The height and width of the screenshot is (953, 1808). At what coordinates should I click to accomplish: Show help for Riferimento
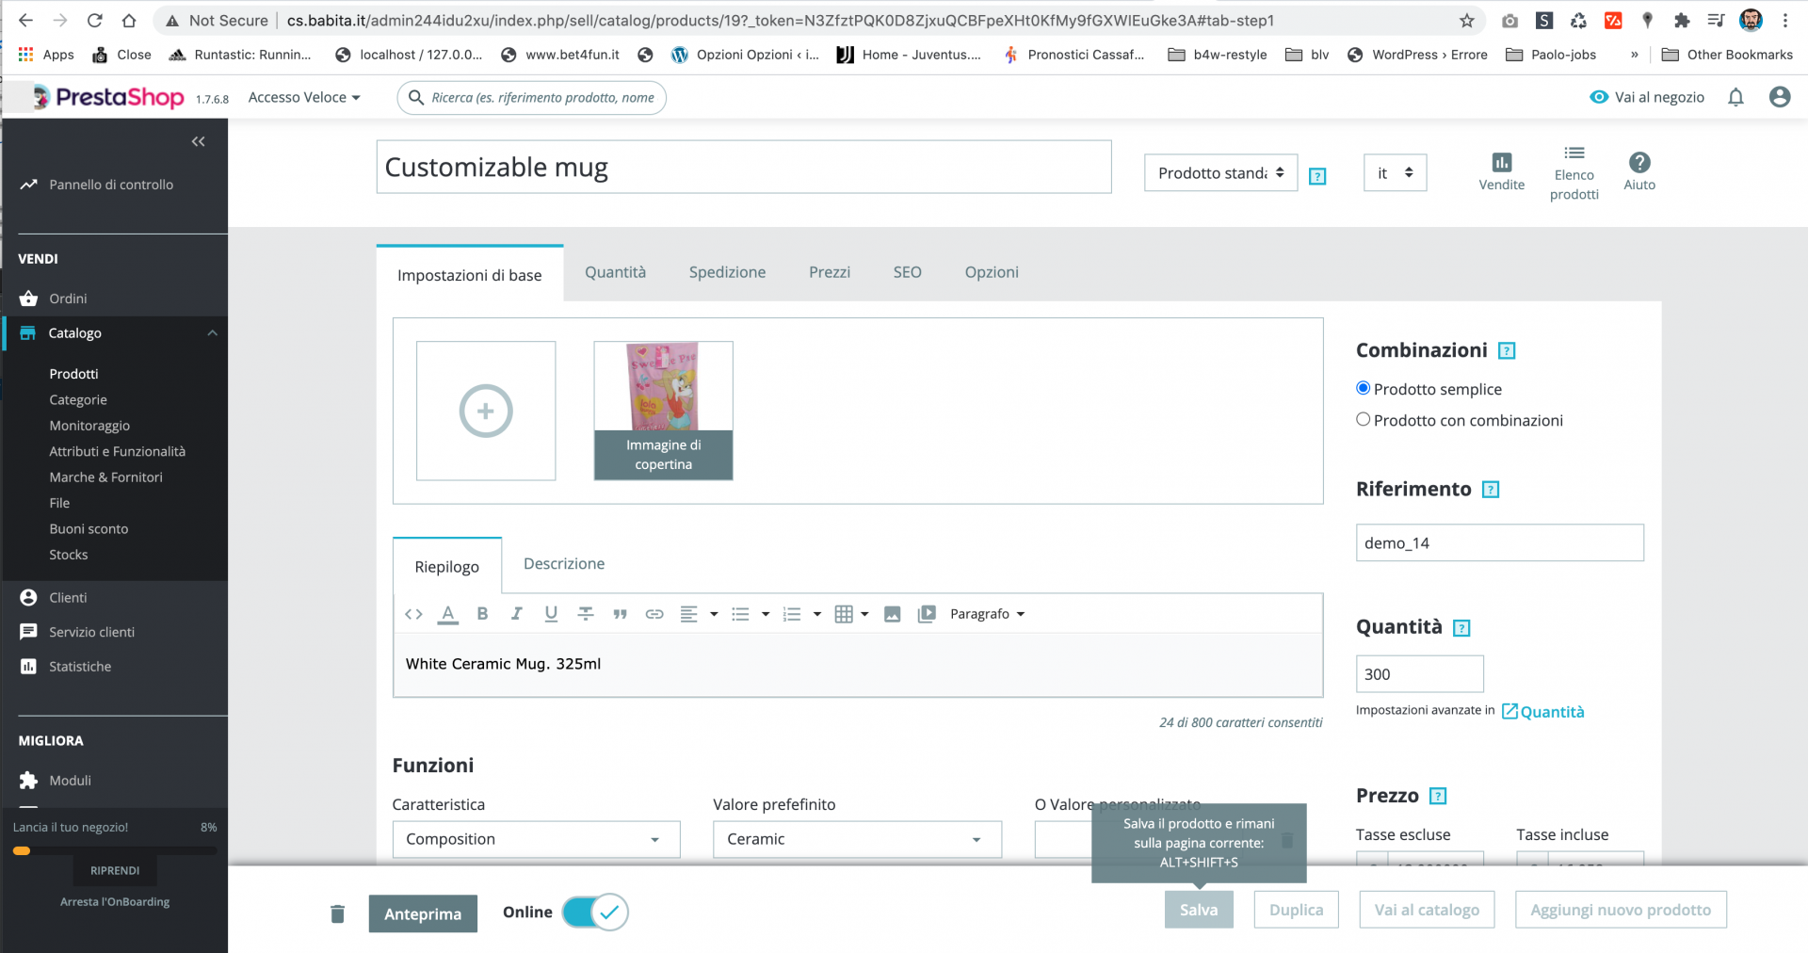pyautogui.click(x=1491, y=490)
